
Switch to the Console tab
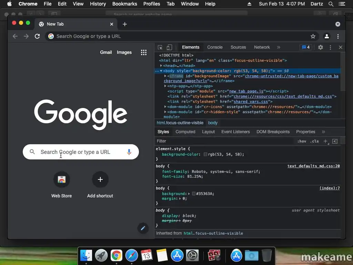pyautogui.click(x=215, y=47)
